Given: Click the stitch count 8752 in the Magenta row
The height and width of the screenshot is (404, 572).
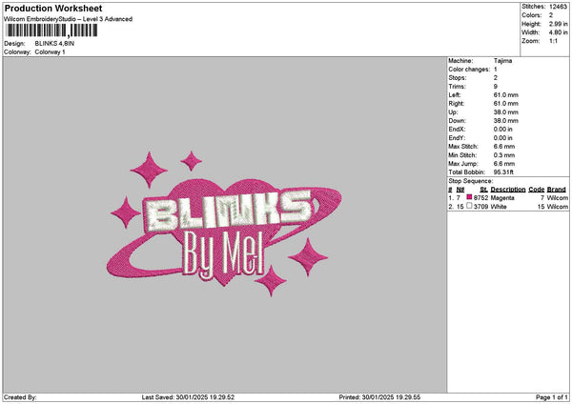Looking at the screenshot, I should (x=480, y=198).
